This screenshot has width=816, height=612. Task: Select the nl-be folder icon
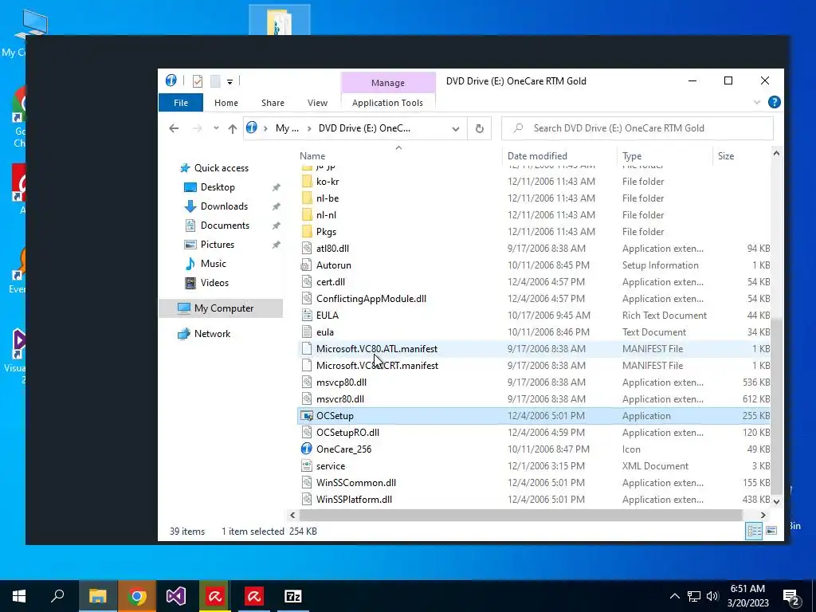pos(307,198)
